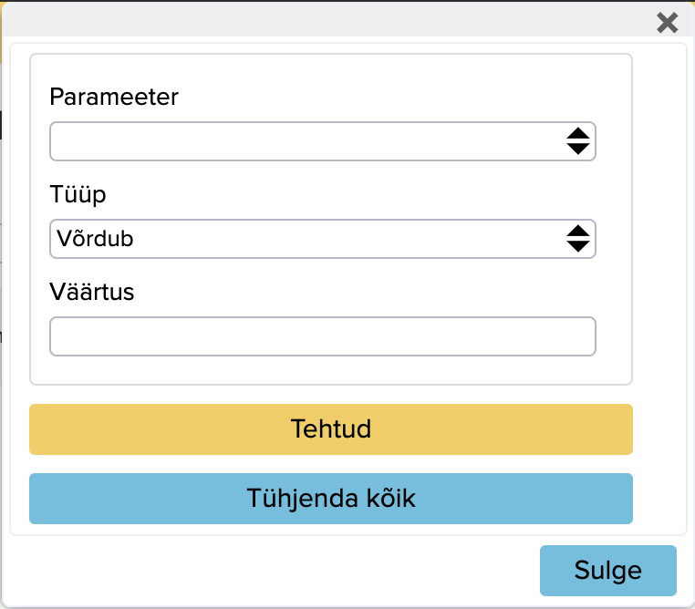695x609 pixels.
Task: Click empty space below the Väärtus field
Action: 330,371
